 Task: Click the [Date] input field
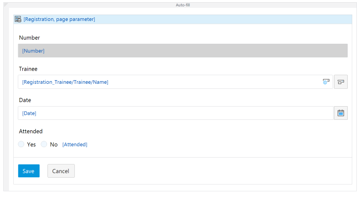[176, 113]
